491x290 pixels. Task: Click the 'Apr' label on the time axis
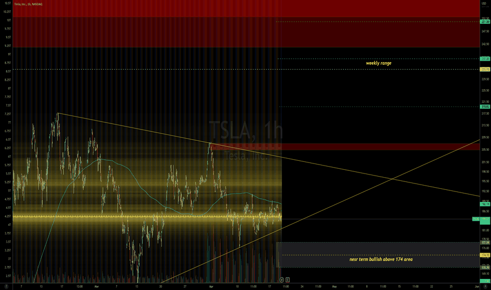point(211,286)
